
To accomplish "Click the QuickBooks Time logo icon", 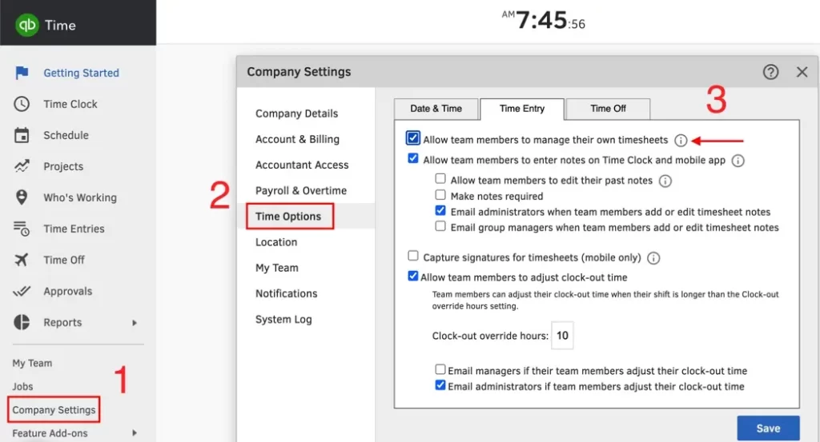I will 26,25.
